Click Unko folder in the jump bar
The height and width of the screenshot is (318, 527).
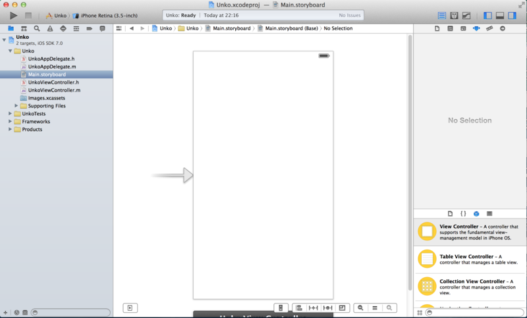click(x=188, y=28)
